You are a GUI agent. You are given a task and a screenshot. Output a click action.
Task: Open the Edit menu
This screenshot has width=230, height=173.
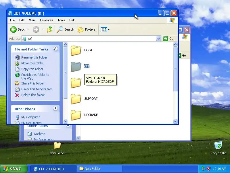pyautogui.click(x=22, y=20)
